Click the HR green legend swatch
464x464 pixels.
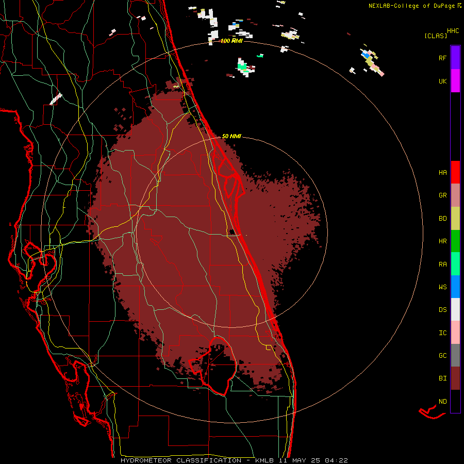(455, 241)
